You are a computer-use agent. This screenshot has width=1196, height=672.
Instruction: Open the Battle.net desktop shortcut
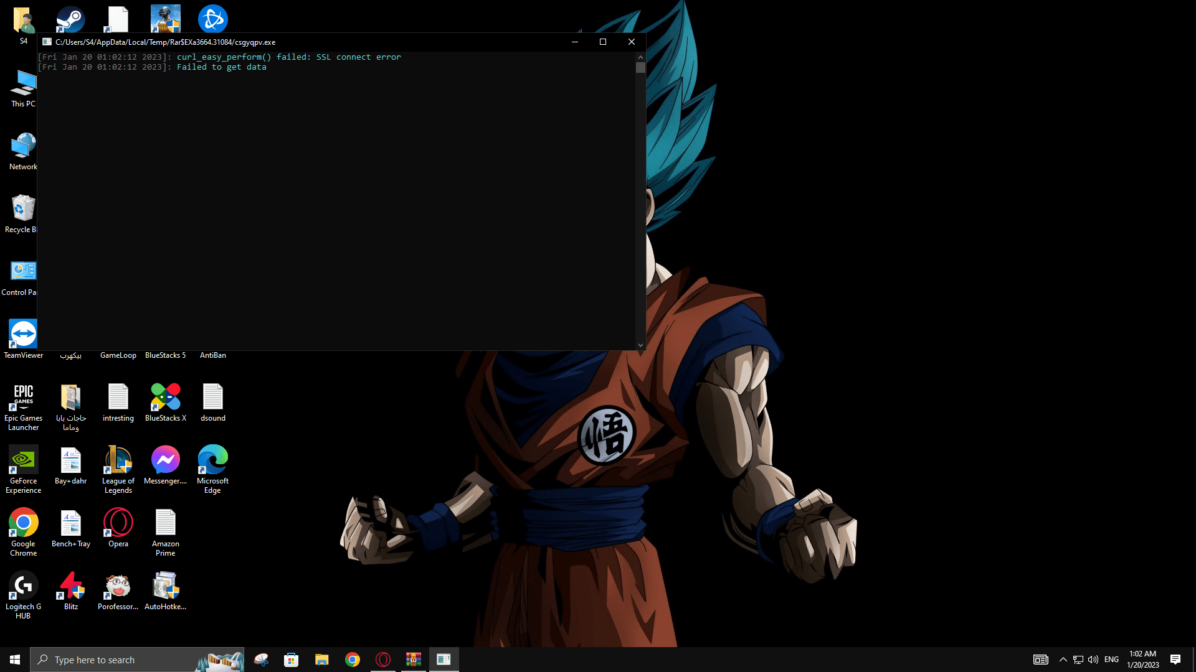(x=212, y=19)
